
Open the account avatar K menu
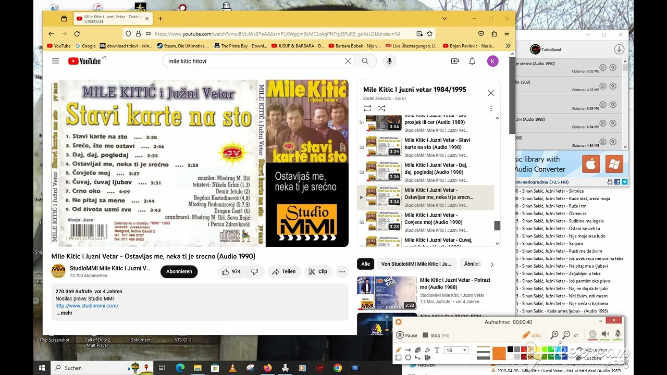click(492, 61)
